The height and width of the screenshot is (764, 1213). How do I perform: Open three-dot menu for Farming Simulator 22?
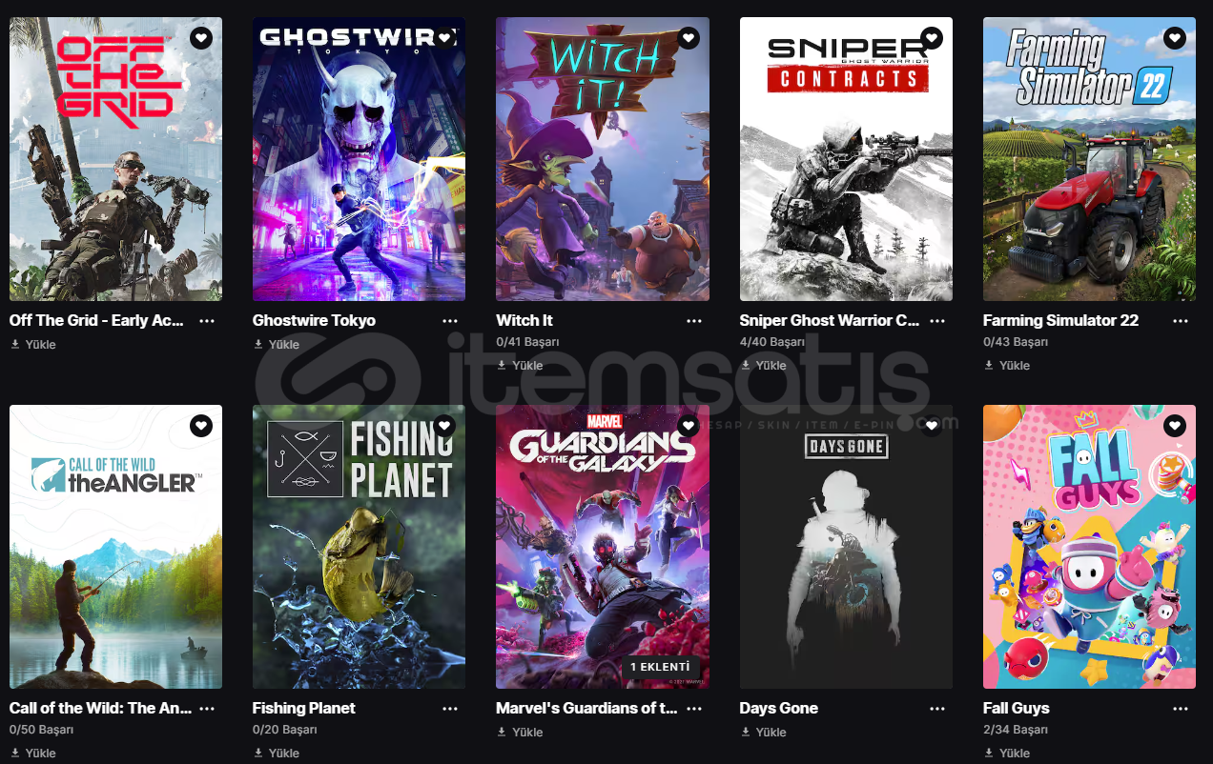[x=1181, y=321]
